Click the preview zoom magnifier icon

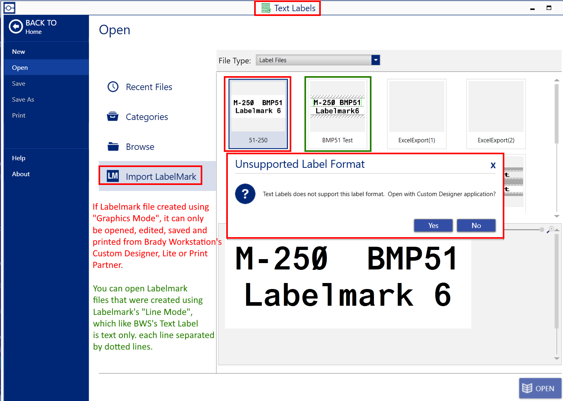551,229
